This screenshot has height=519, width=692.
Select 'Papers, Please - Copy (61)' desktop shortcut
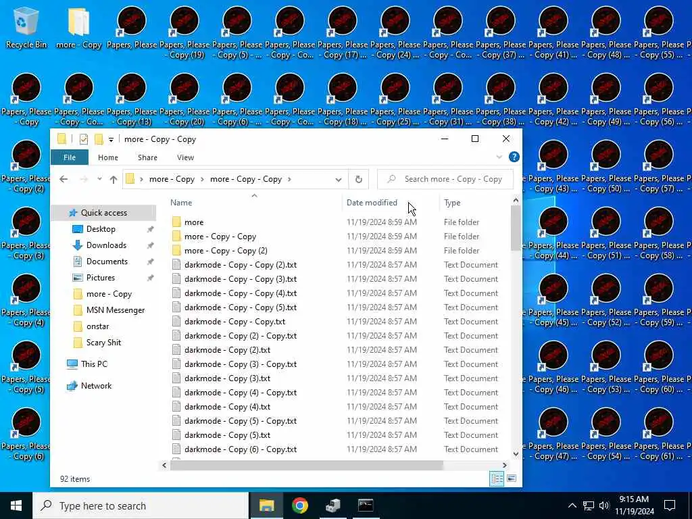point(659,435)
